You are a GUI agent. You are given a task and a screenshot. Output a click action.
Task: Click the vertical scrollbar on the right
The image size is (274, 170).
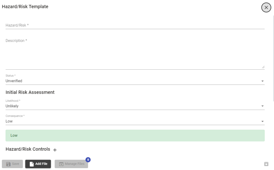[x=273, y=58]
